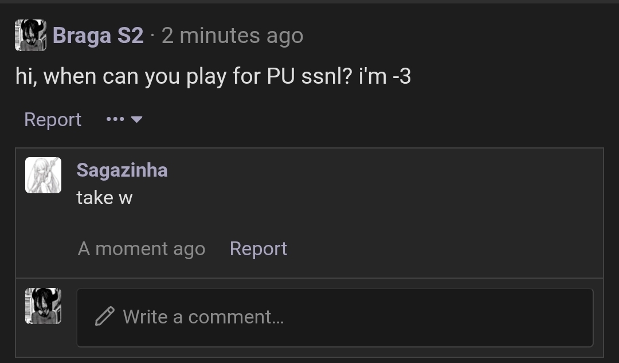Screen dimensions: 619x363
Task: Click the "2 minutes ago" timestamp
Action: (x=232, y=35)
